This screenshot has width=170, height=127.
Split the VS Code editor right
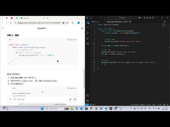165,22
